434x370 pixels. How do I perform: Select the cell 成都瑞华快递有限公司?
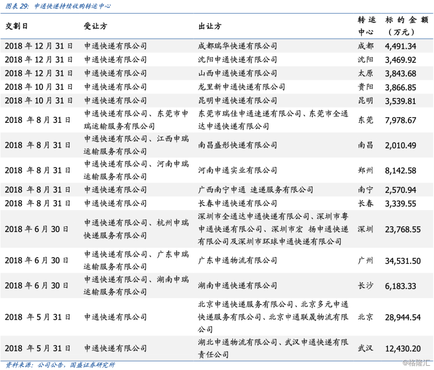click(237, 46)
